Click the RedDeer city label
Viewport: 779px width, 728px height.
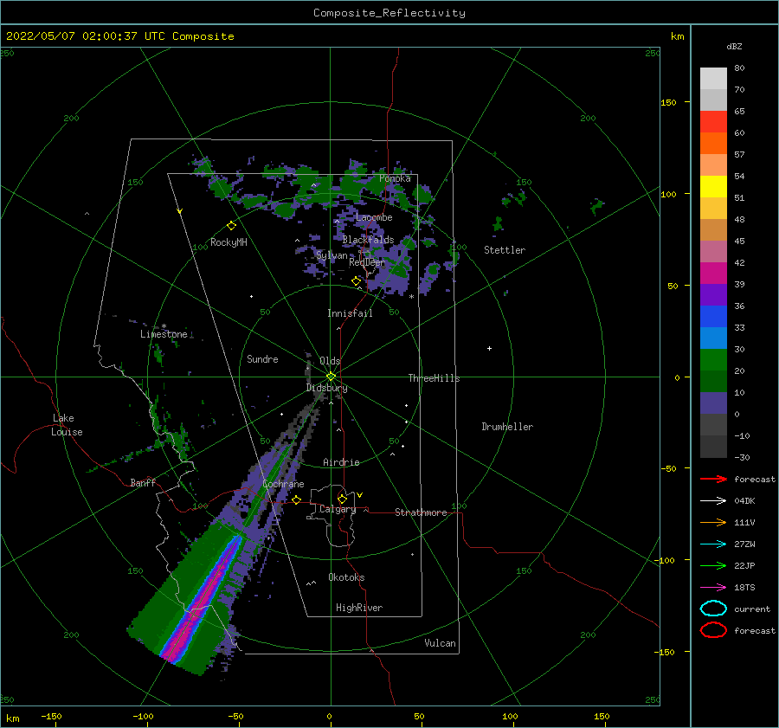coord(367,262)
